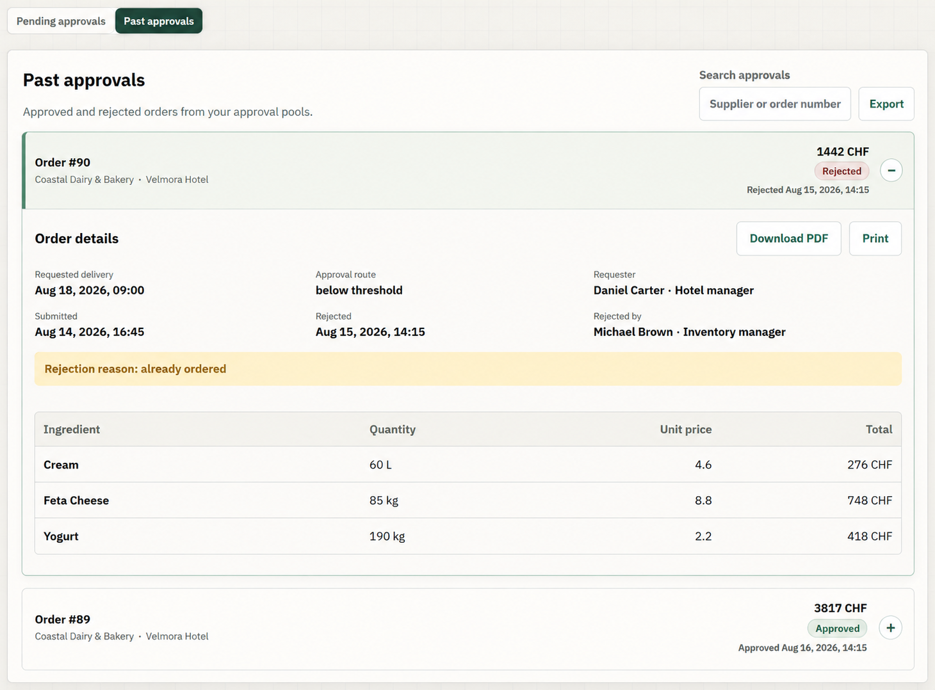Select the Yogurt ingredient name
This screenshot has height=690, width=935.
click(61, 536)
